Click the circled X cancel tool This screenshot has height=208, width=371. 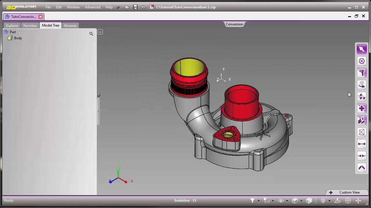[x=361, y=61]
